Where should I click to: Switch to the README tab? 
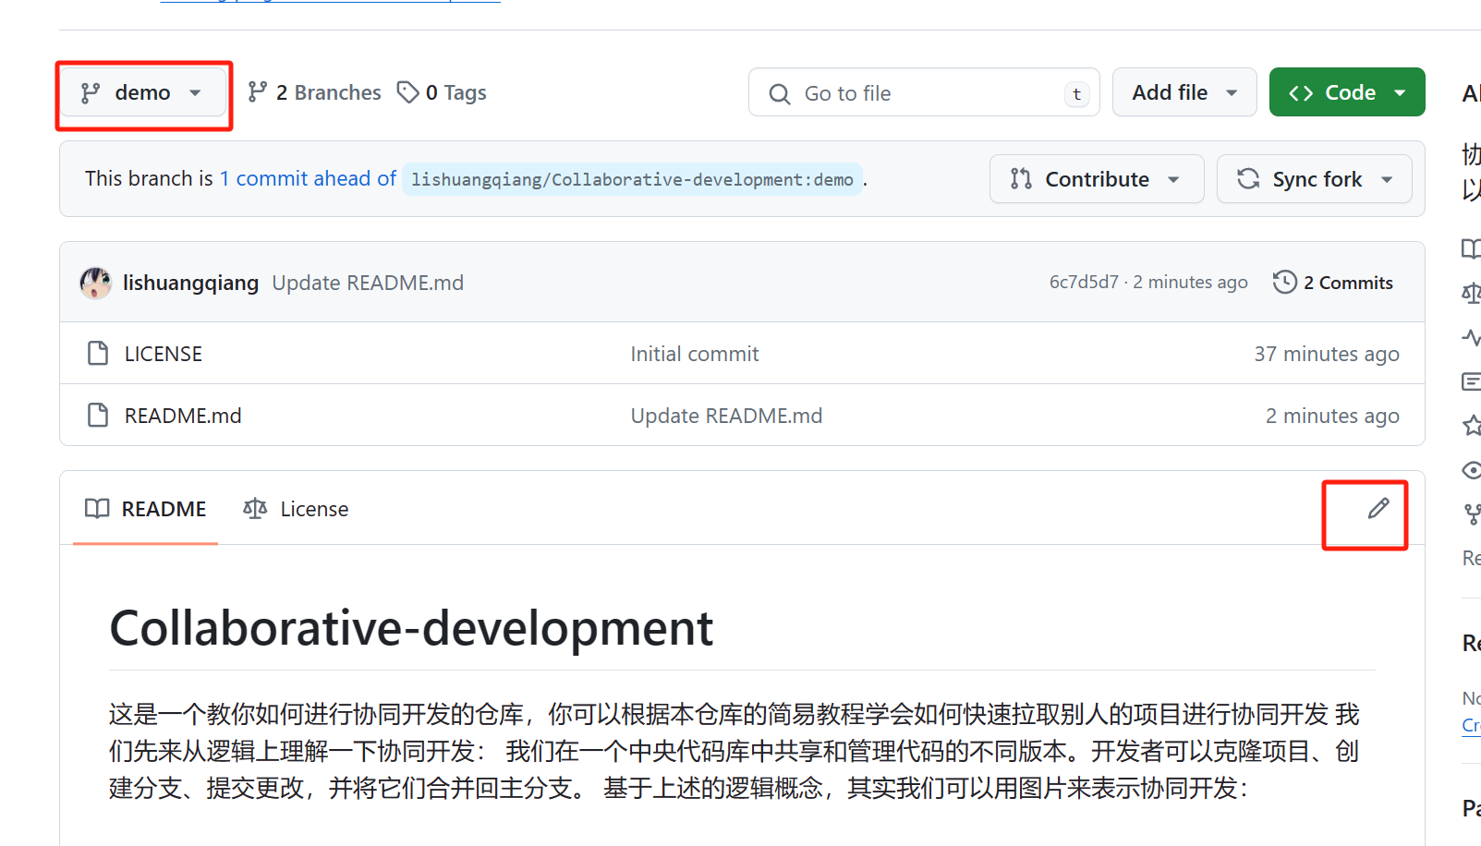pyautogui.click(x=146, y=509)
